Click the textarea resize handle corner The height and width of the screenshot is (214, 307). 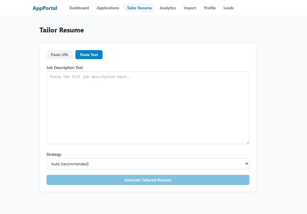click(248, 143)
